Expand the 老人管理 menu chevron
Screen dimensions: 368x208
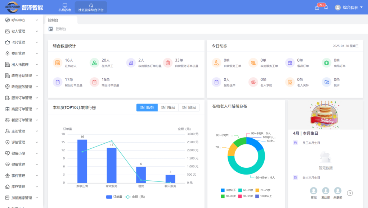coord(37,31)
